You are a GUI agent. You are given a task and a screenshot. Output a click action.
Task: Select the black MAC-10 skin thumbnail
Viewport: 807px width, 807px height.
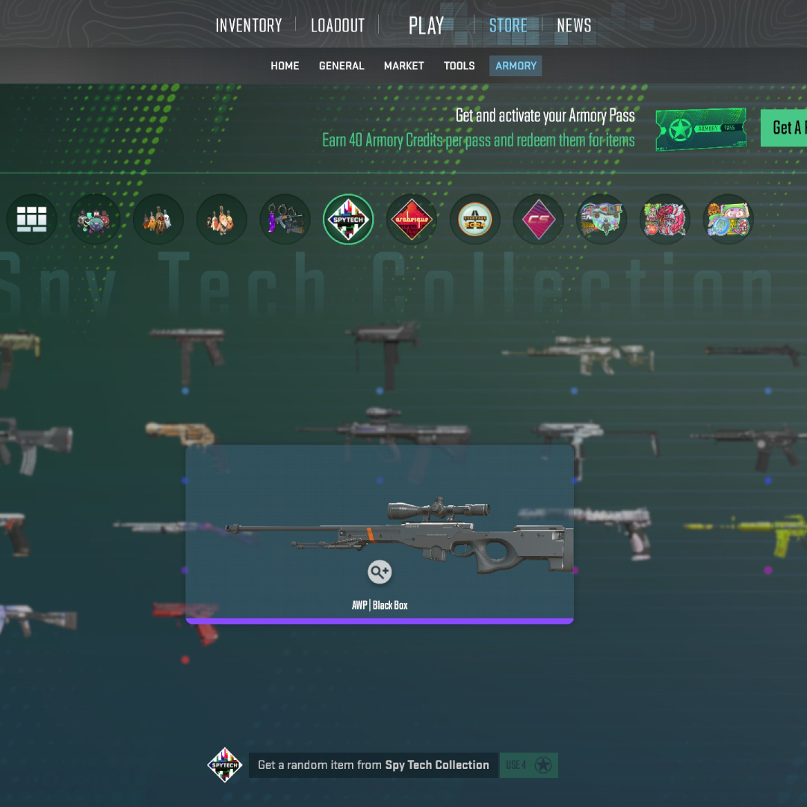point(383,354)
